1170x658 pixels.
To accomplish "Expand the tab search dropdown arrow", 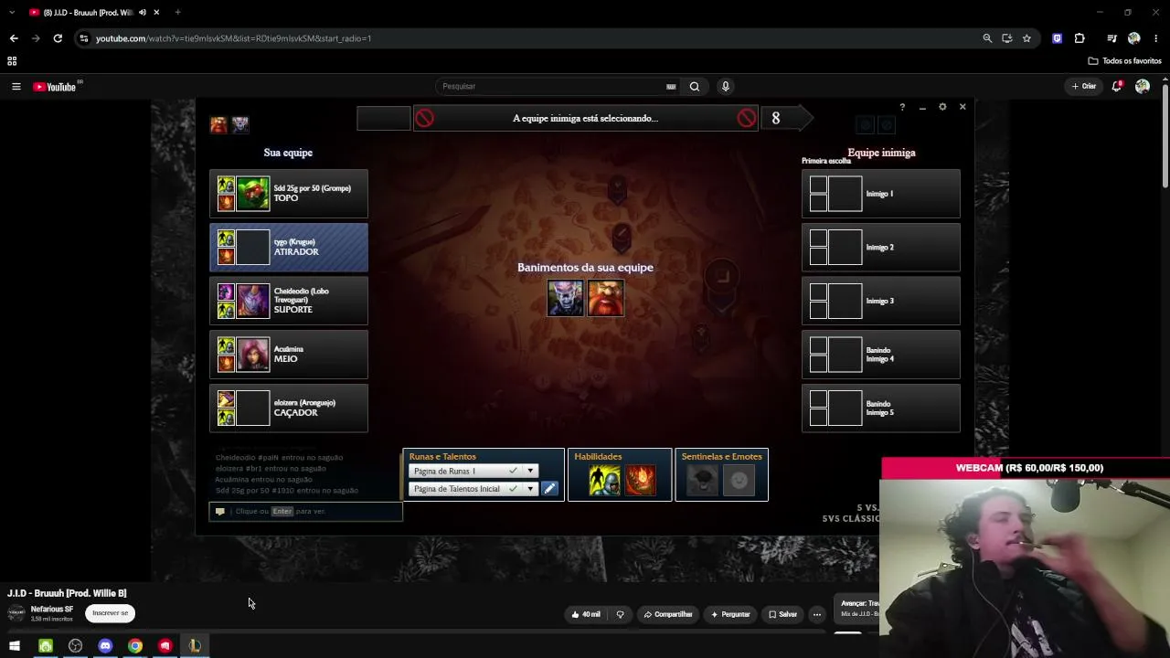I will [12, 13].
